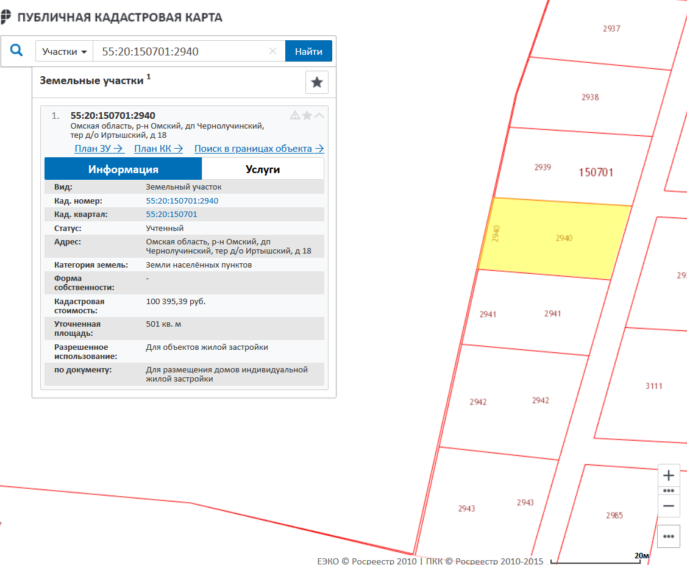
Task: Open Поиск в границах объекта link
Action: [260, 149]
